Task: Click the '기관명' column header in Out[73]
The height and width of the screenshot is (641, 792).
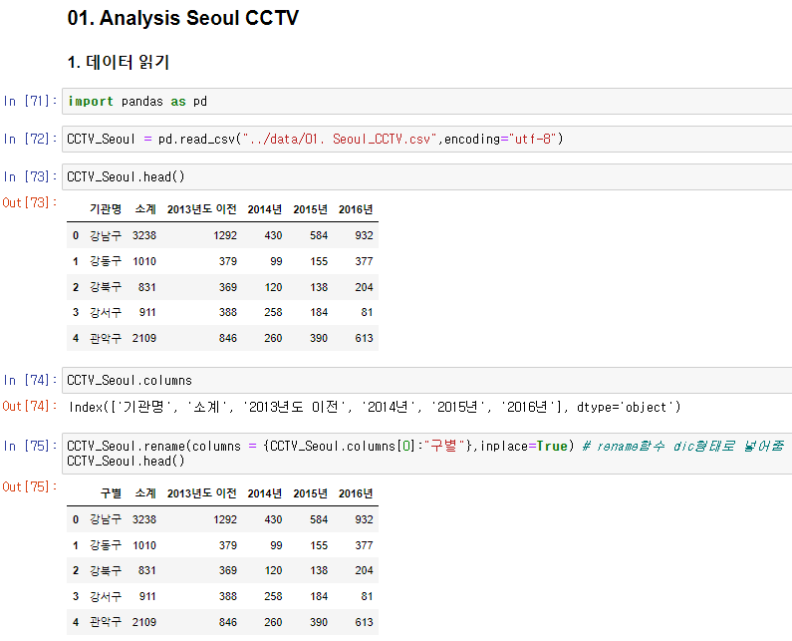Action: click(106, 209)
